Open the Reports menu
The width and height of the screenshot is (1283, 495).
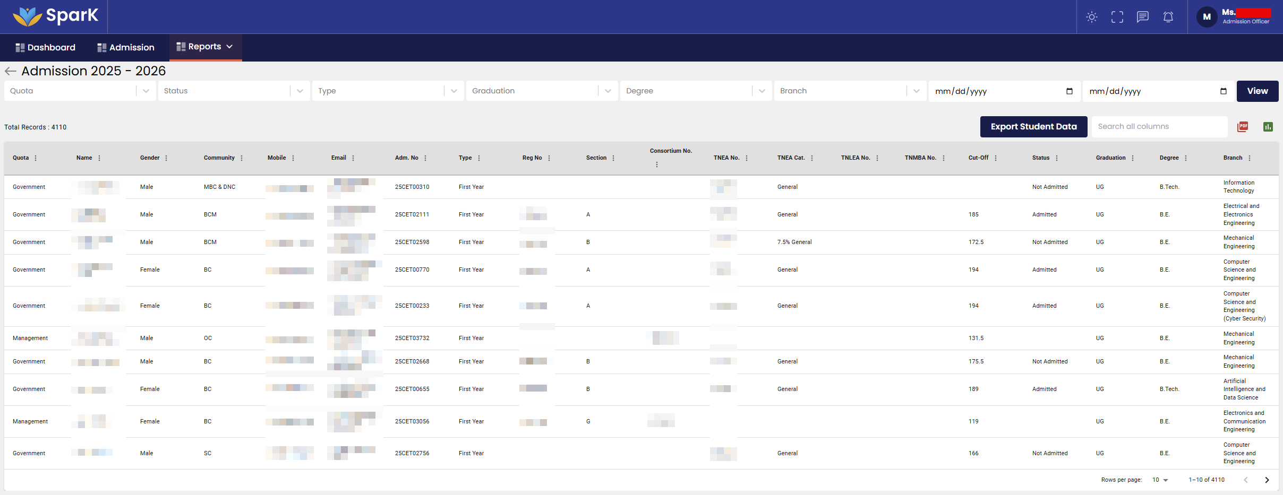click(x=205, y=47)
